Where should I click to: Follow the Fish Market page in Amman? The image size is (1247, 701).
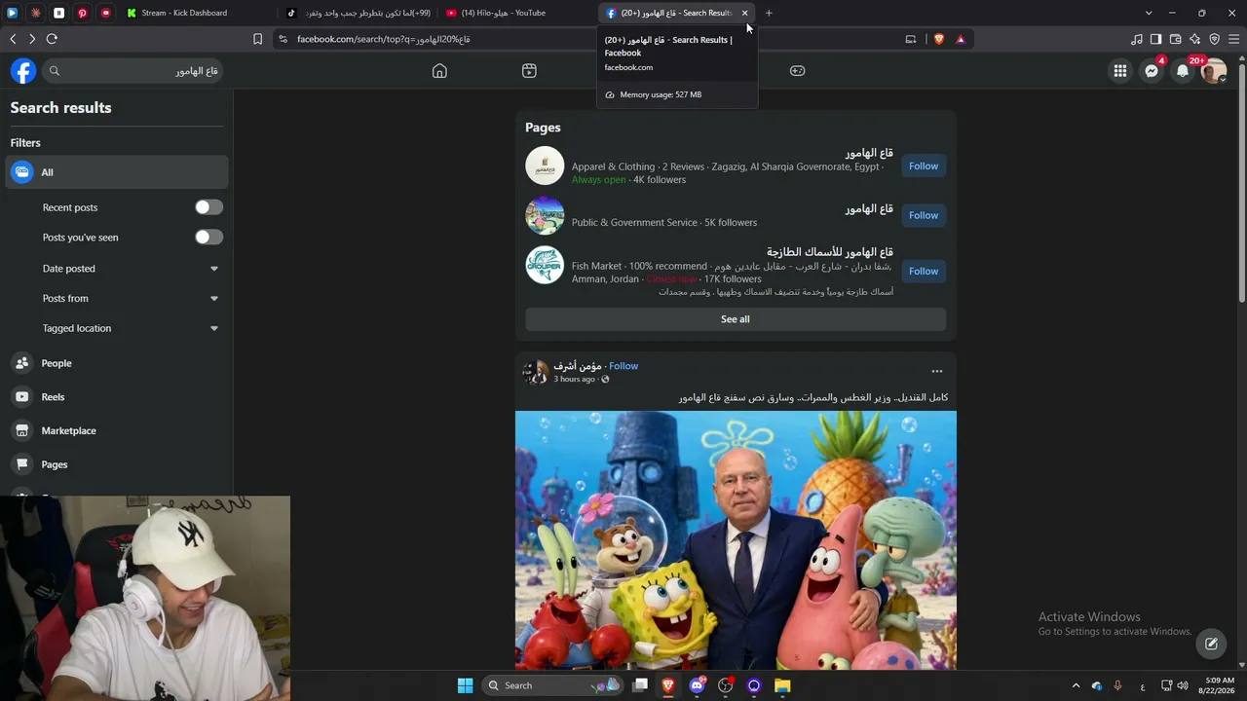tap(924, 271)
